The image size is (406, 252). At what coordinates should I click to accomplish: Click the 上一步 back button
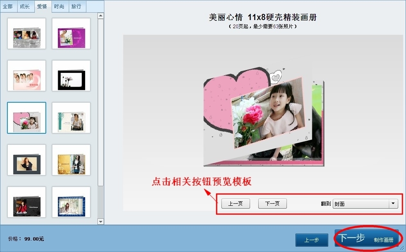(311, 240)
